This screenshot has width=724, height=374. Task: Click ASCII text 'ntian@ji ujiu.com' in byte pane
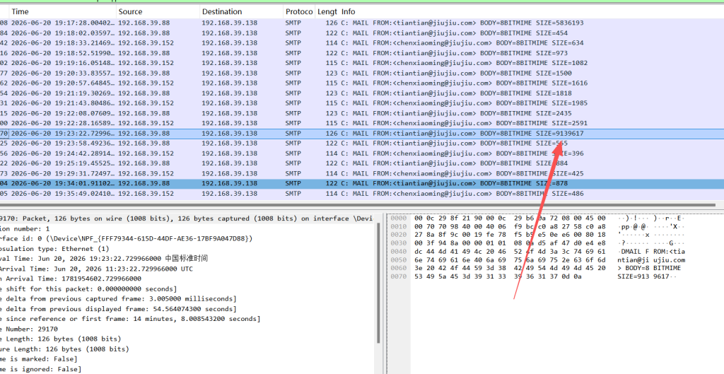(x=651, y=259)
